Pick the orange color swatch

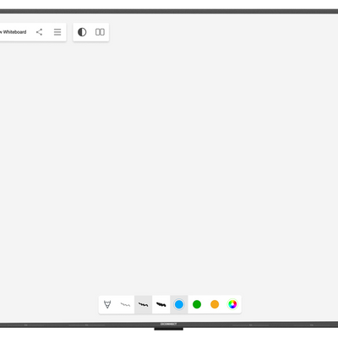tap(215, 304)
